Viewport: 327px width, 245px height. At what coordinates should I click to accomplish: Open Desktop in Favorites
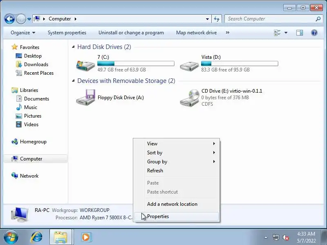33,56
